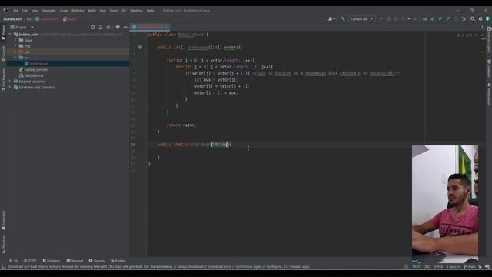Open the Structure side tab
The height and width of the screenshot is (277, 492).
point(3,245)
